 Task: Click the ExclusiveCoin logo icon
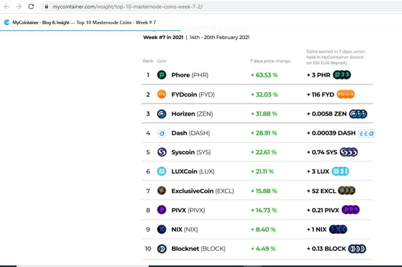tap(162, 191)
